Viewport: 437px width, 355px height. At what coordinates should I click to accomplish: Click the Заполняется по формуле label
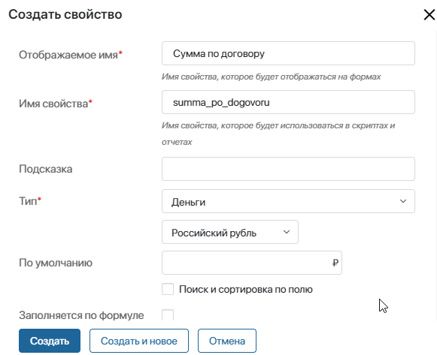pyautogui.click(x=81, y=315)
